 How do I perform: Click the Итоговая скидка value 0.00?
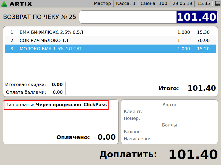(57, 84)
